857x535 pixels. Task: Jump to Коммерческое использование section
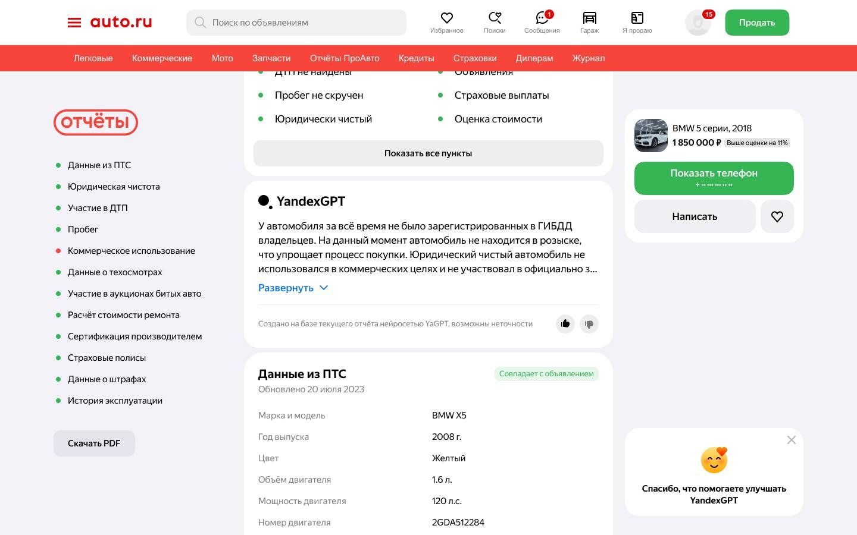tap(132, 251)
